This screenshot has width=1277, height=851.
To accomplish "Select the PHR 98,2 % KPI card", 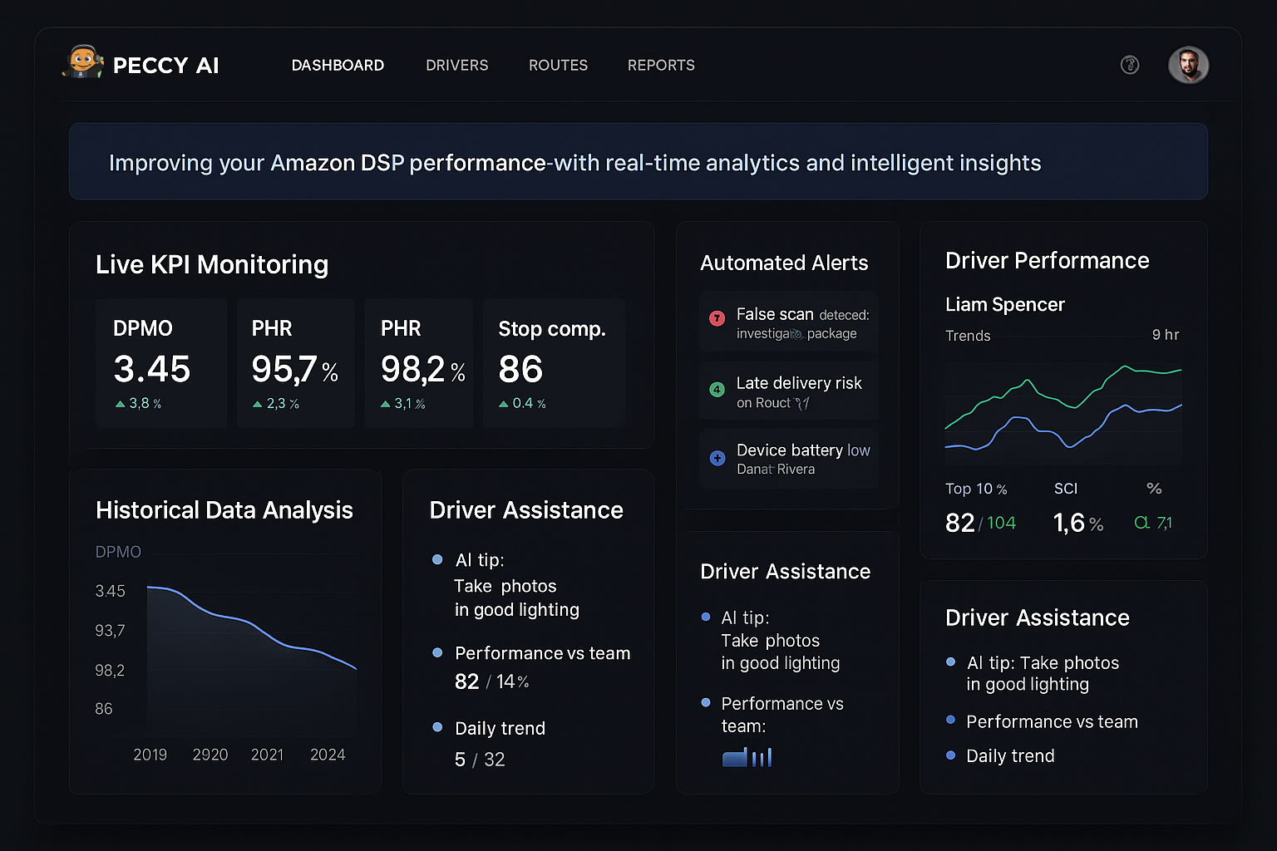I will (419, 363).
